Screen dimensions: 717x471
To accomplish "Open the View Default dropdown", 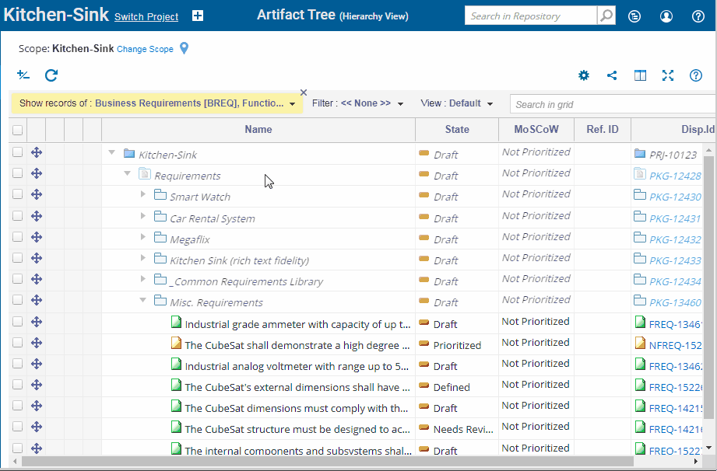I will click(457, 103).
